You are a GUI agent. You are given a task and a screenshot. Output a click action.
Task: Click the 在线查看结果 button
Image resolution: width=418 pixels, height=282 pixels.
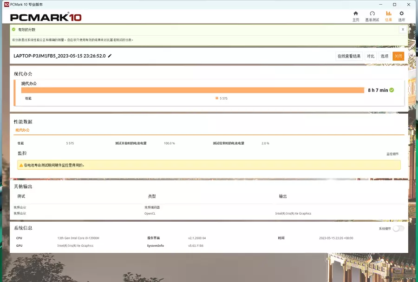coord(349,56)
